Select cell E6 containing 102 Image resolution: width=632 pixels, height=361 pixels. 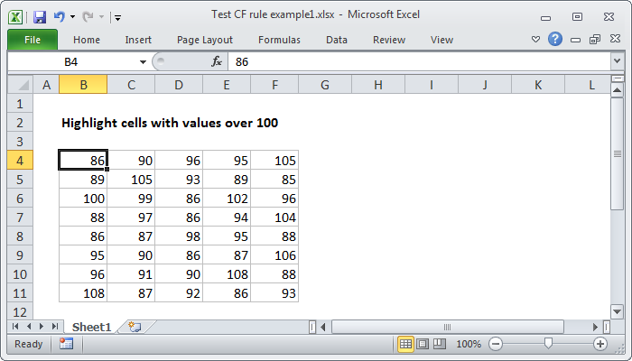point(227,199)
